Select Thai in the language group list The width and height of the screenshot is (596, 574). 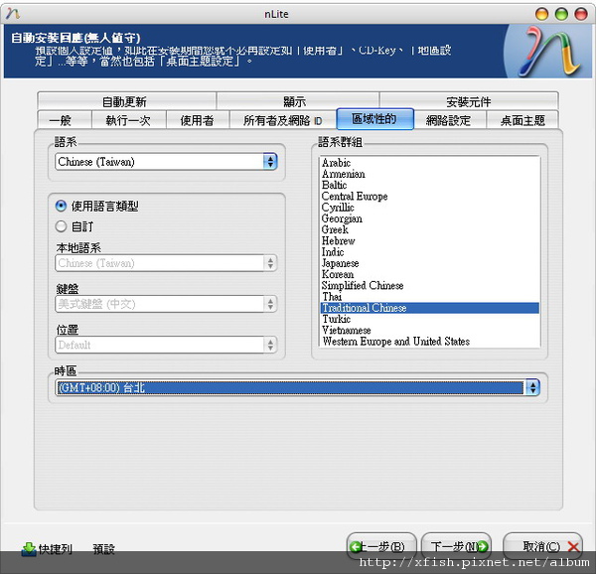[x=429, y=297]
